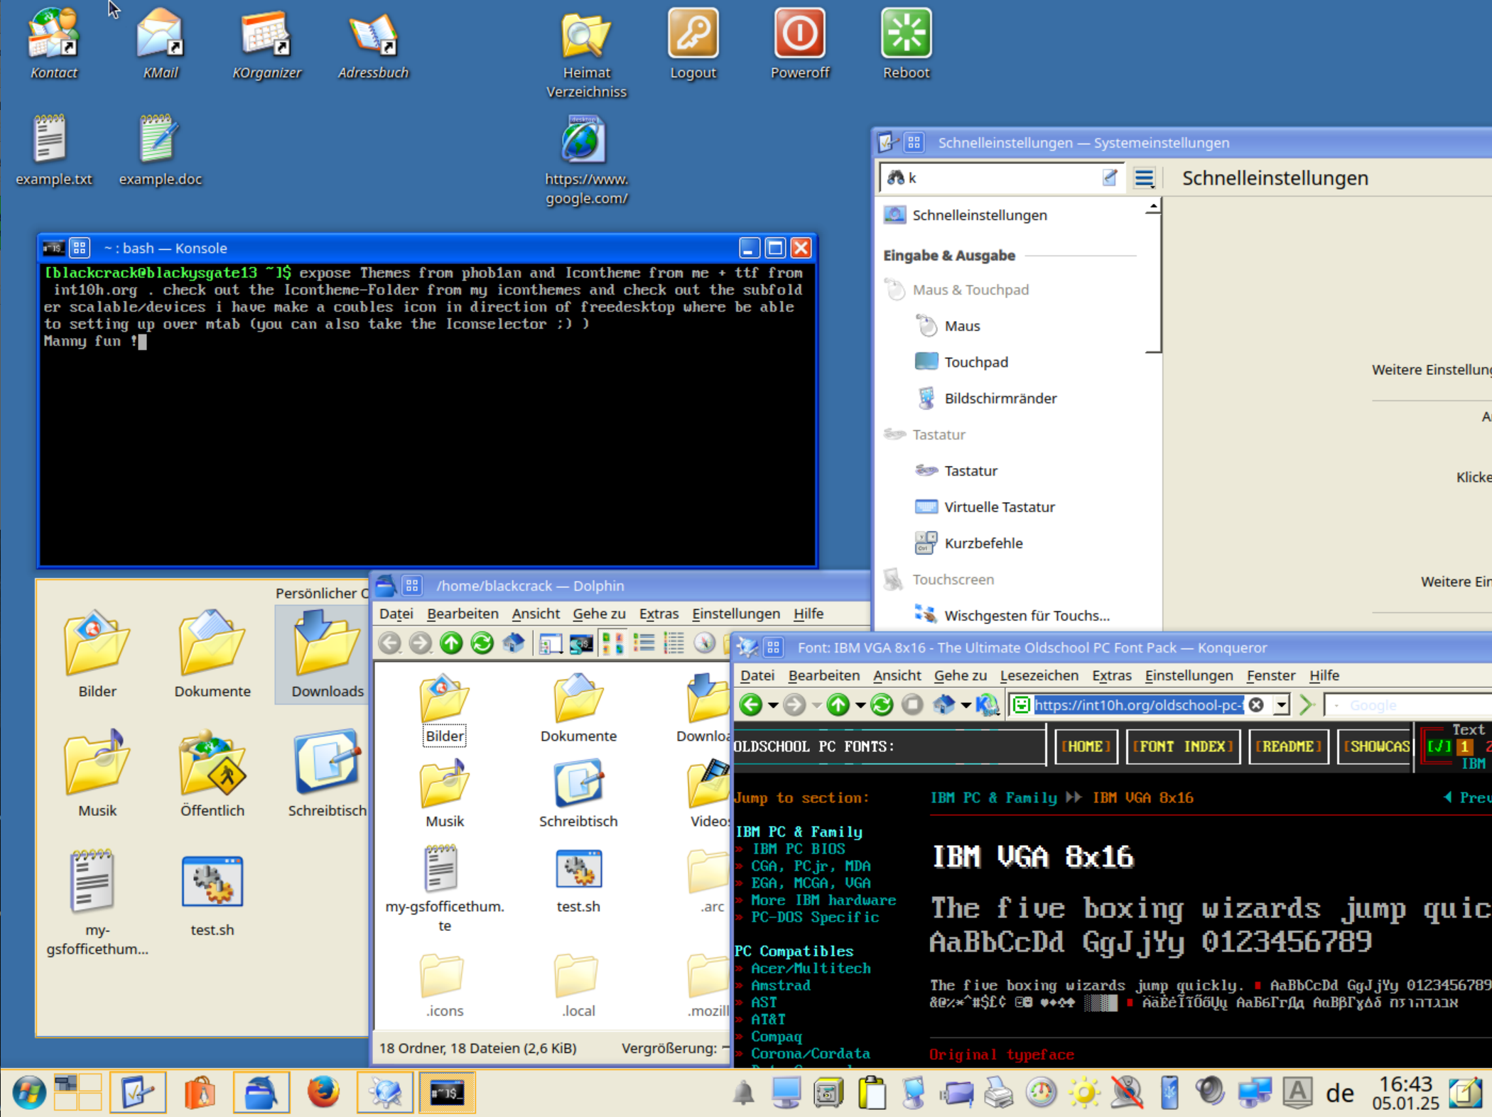Viewport: 1492px width, 1117px height.
Task: Click the [HOME] link on font page
Action: [x=1086, y=746]
